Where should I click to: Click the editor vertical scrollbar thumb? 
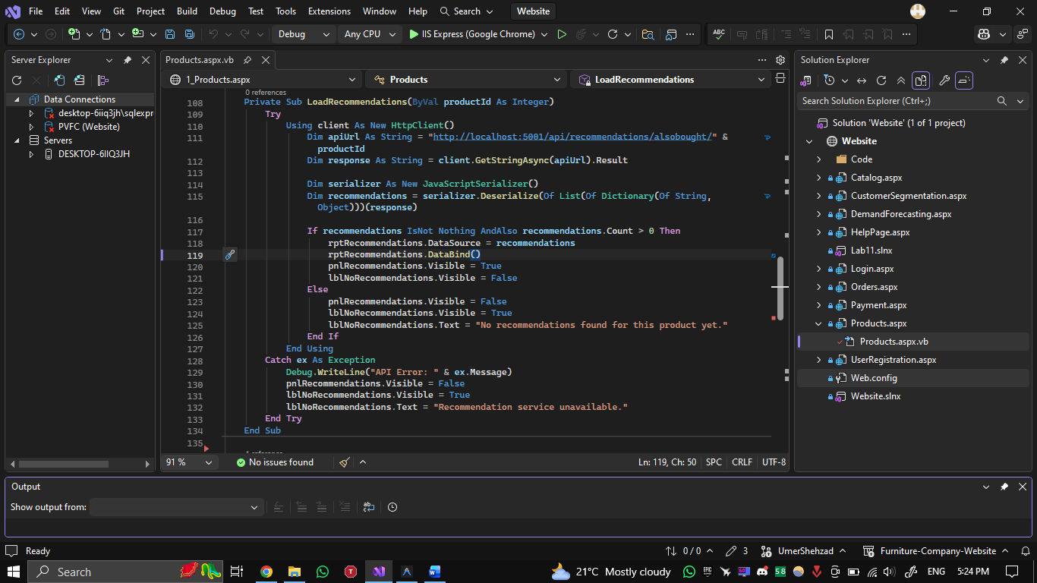pyautogui.click(x=780, y=288)
